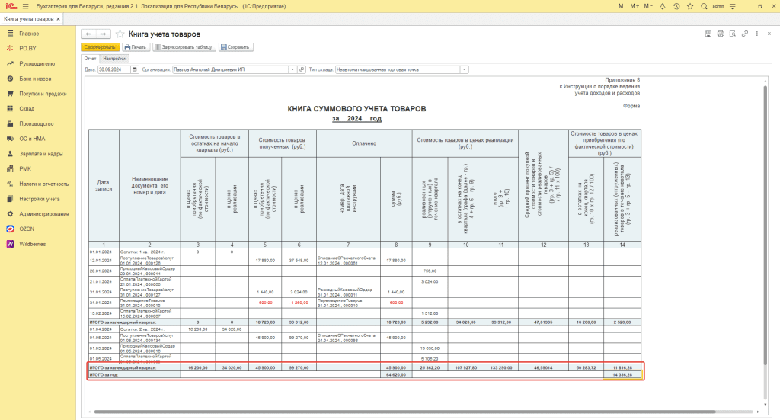Close the Книга учета товаров tab
This screenshot has width=780, height=420.
tap(58, 19)
